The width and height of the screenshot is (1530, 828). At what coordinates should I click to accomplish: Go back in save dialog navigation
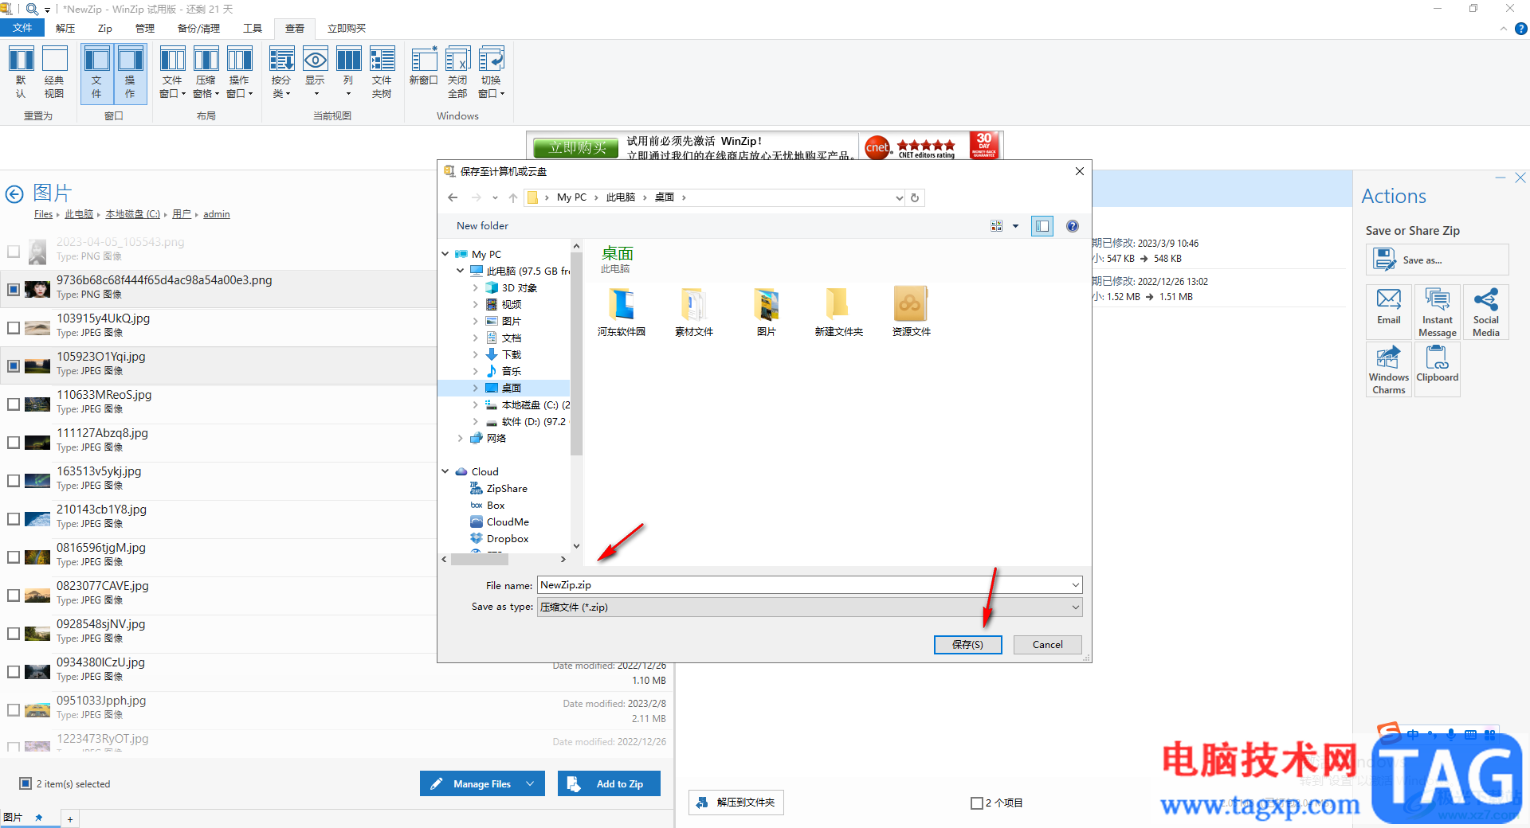pyautogui.click(x=453, y=197)
